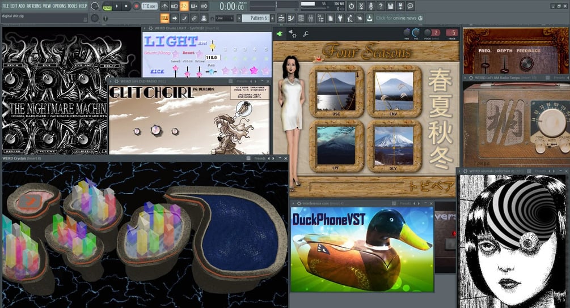Screen dimensions: 570x308
Task: Open the FILE menu
Action: tap(6, 6)
